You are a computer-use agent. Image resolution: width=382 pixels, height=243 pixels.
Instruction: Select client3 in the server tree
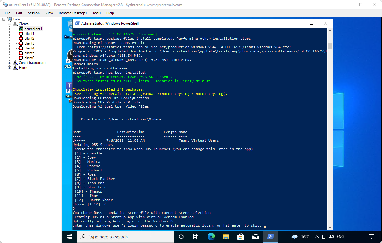coord(29,43)
